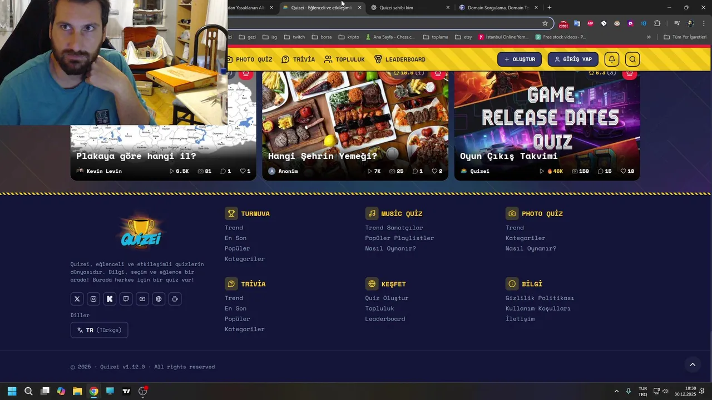This screenshot has width=712, height=400.
Task: Open Quiz Oluştur link under Keşfet
Action: click(x=387, y=298)
